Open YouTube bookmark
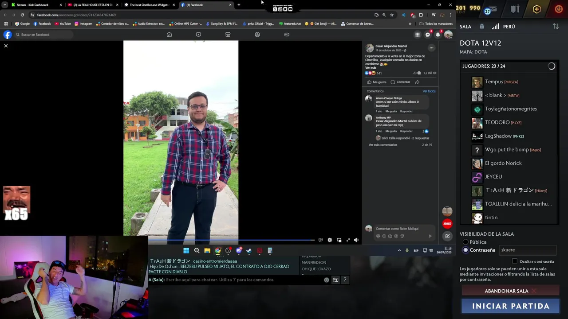Screen dimensions: 568x319 pos(63,23)
